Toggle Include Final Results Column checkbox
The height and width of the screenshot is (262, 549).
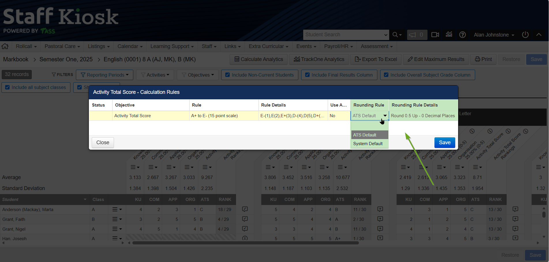click(308, 75)
